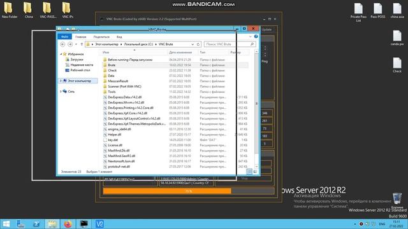Open the Pass-POSS desktop file
This screenshot has height=229, width=408.
pos(378,10)
